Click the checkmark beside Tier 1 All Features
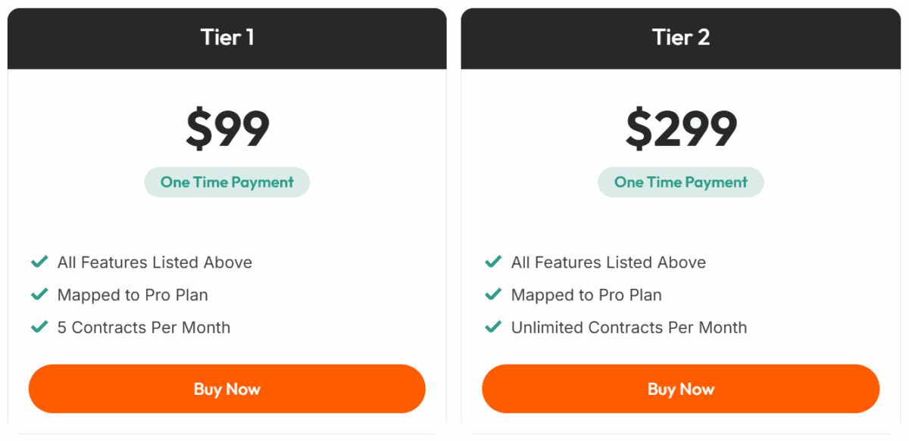Viewport: 909px width, 441px height. pos(39,262)
